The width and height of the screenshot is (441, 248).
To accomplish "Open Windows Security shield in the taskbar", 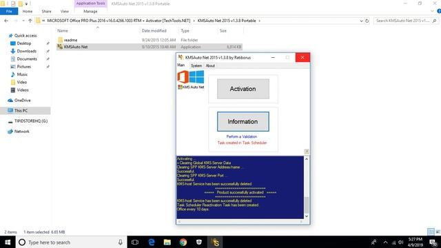I will point(199,242).
